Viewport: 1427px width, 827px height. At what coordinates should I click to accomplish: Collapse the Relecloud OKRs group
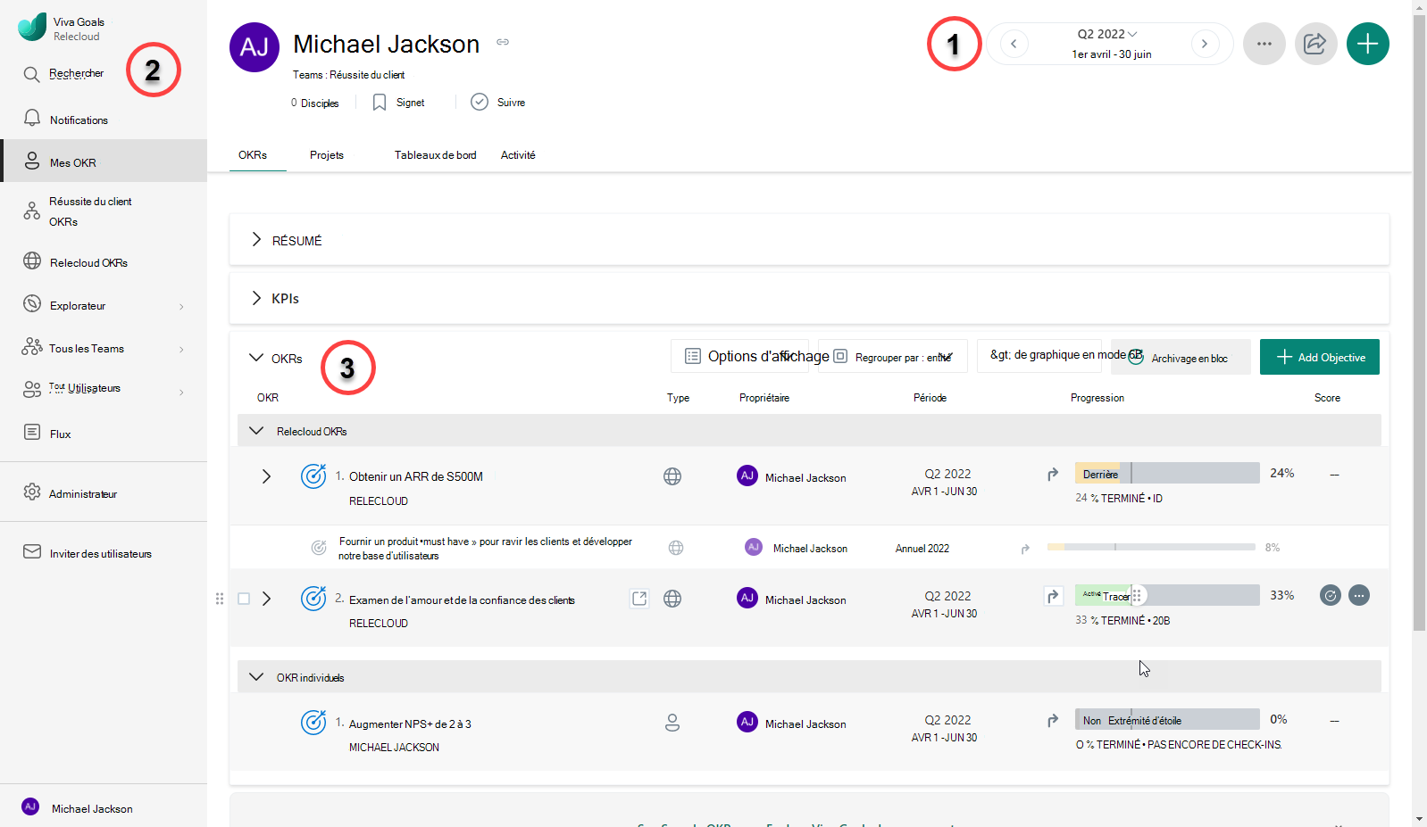(x=256, y=430)
